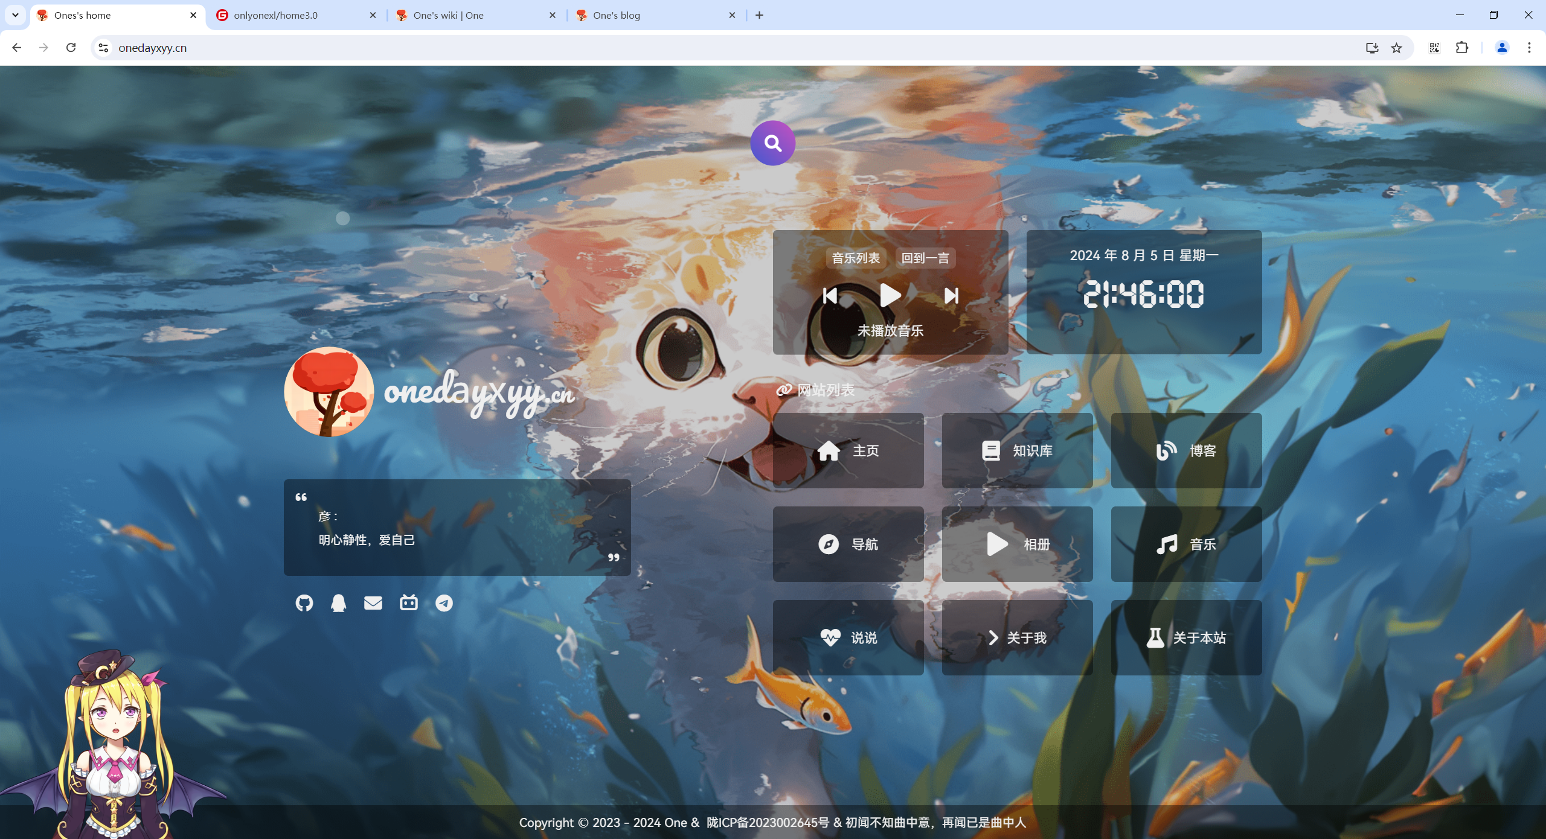1546x839 pixels.
Task: Click the purple search icon
Action: [772, 143]
